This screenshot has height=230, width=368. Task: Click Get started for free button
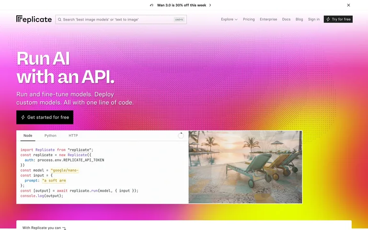coord(45,117)
